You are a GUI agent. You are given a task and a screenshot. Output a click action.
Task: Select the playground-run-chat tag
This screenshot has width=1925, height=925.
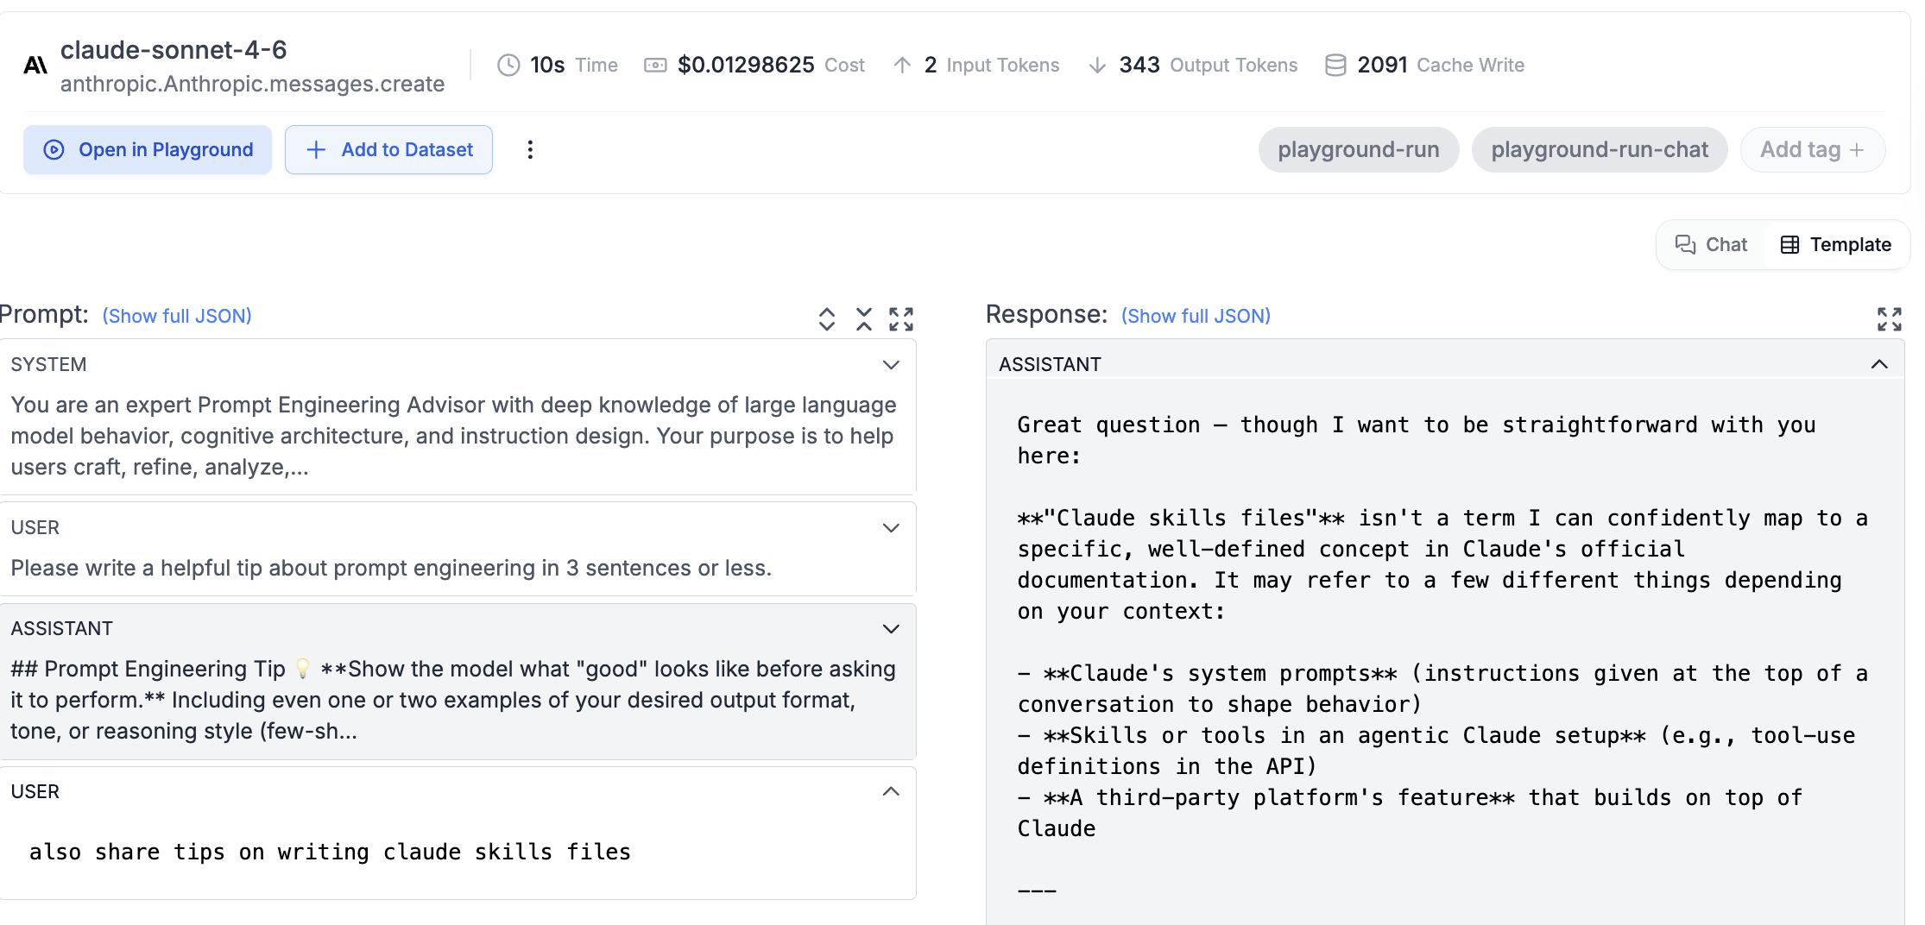(x=1600, y=150)
